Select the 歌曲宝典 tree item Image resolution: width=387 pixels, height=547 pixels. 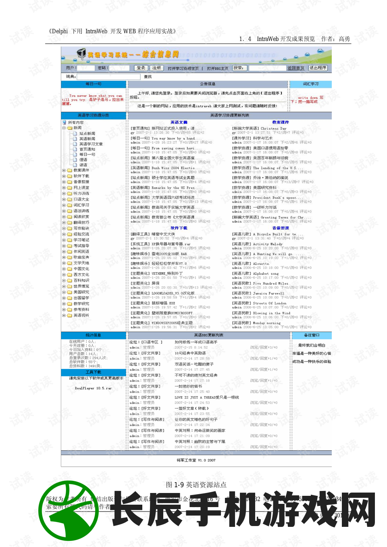point(81,257)
